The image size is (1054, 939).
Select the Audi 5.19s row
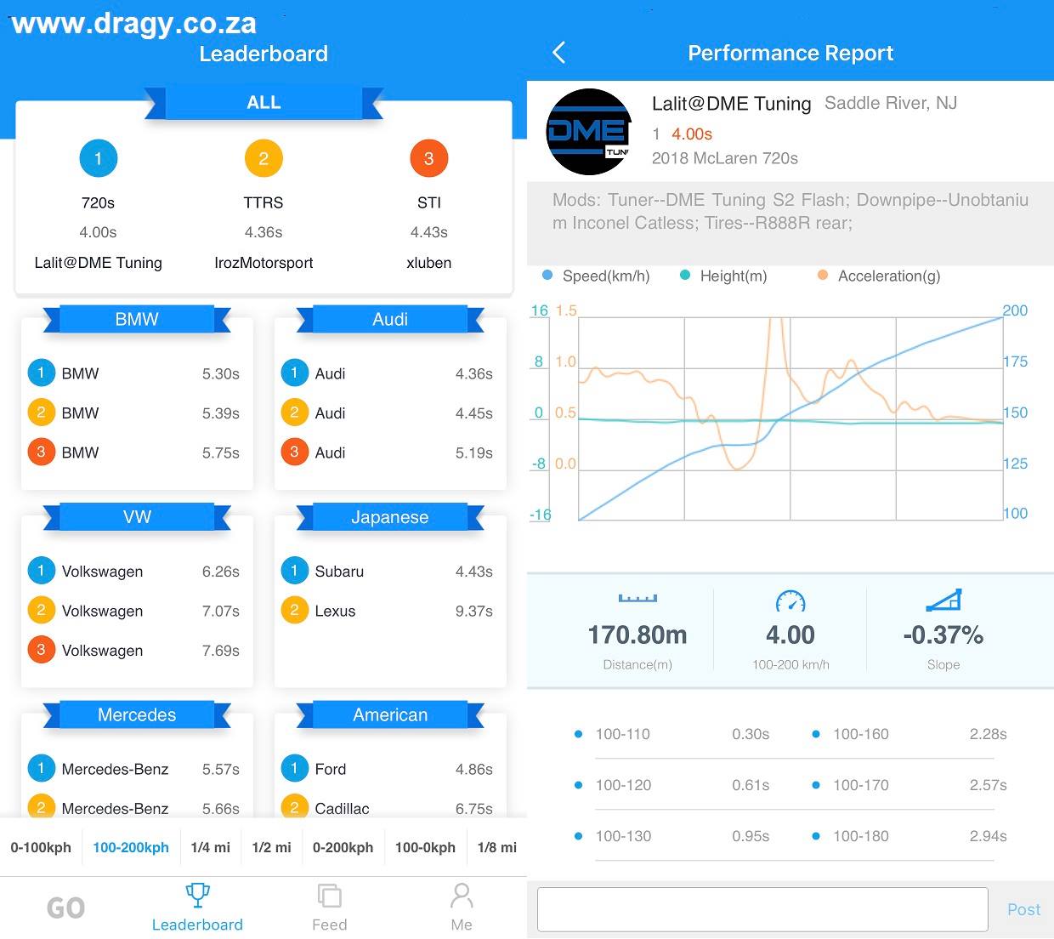(x=388, y=452)
